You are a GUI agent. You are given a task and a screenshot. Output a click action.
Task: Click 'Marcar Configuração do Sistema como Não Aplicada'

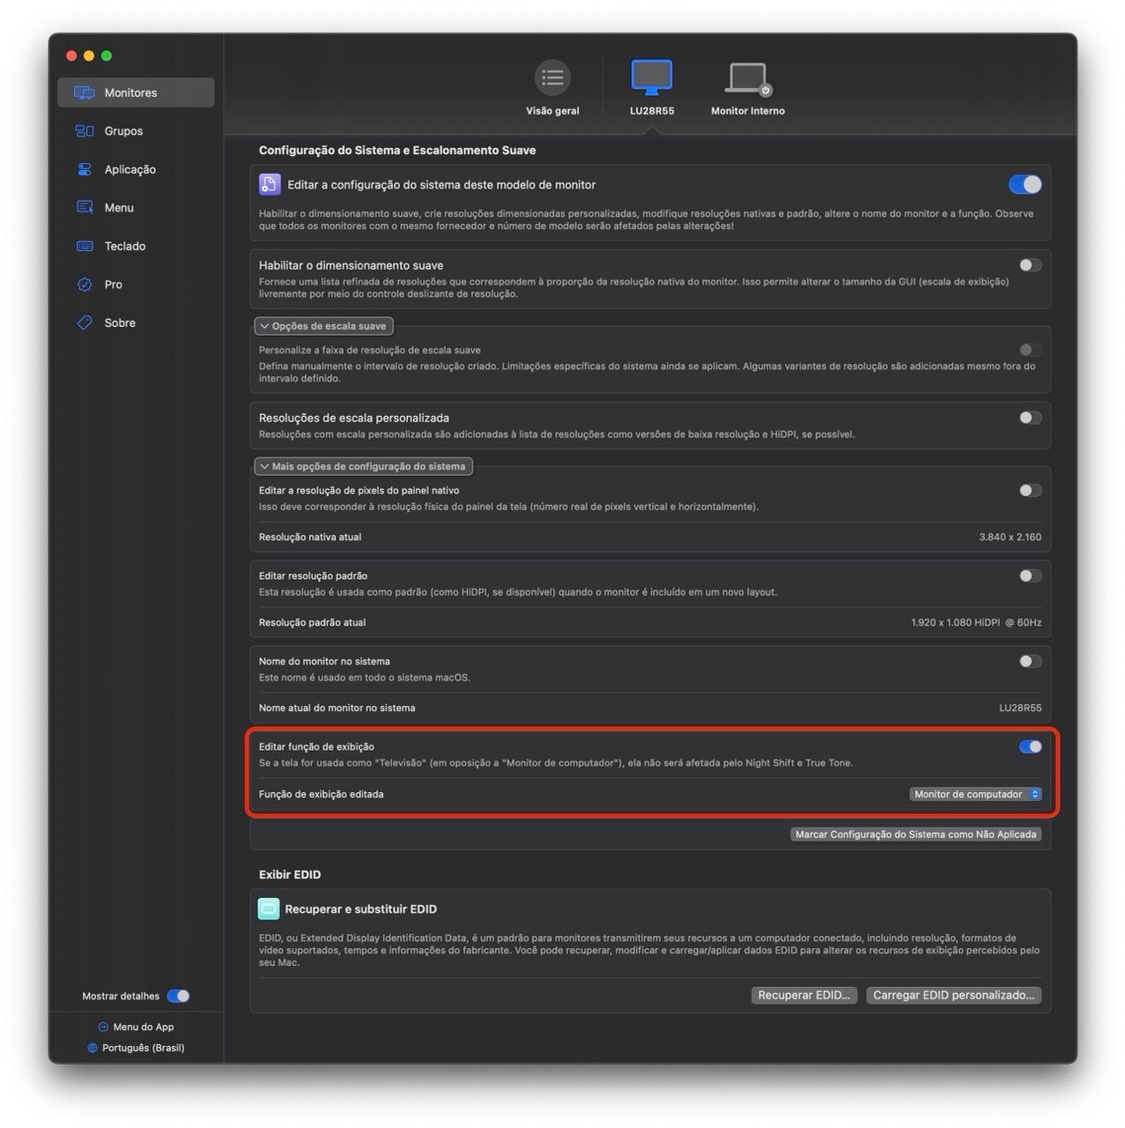click(x=915, y=834)
